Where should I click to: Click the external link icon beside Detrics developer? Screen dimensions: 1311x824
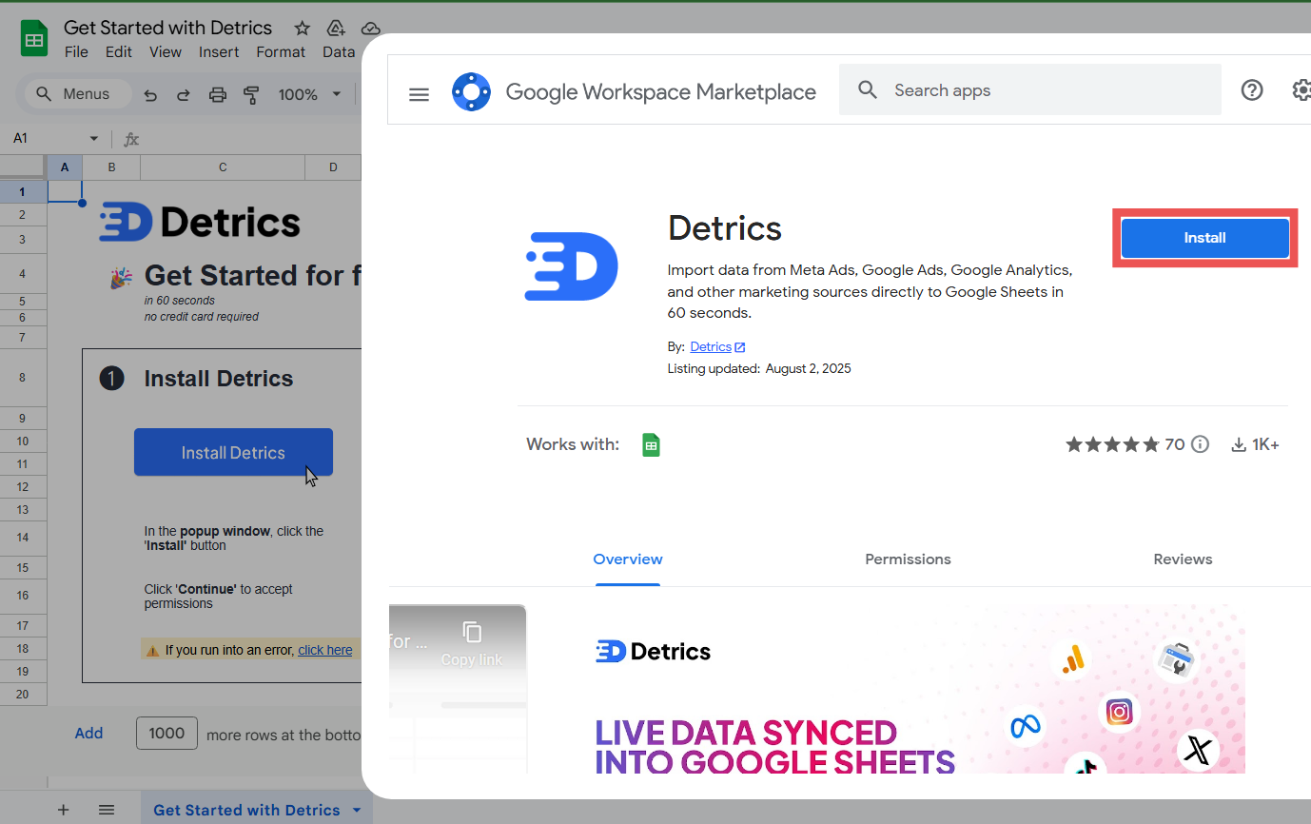pos(740,347)
